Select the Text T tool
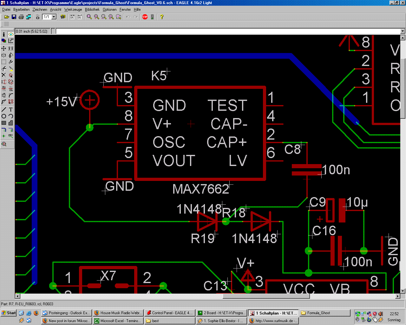 coord(11,109)
